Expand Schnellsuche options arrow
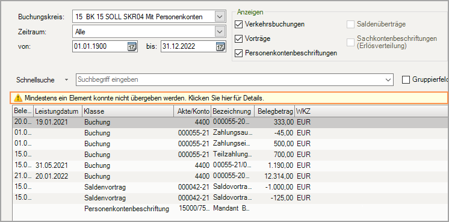Viewport: 449px width, 222px height. pos(66,80)
